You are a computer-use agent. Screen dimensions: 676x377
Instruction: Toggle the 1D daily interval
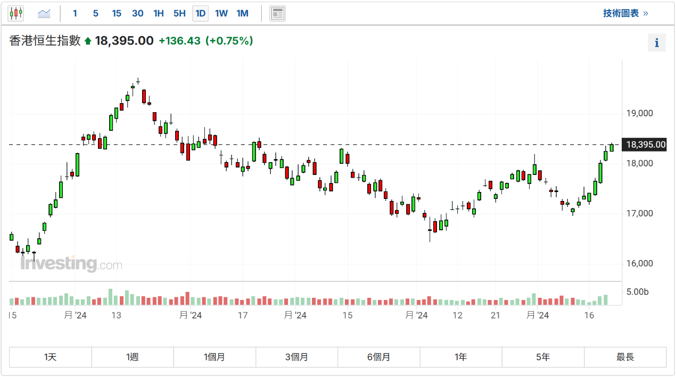[201, 13]
